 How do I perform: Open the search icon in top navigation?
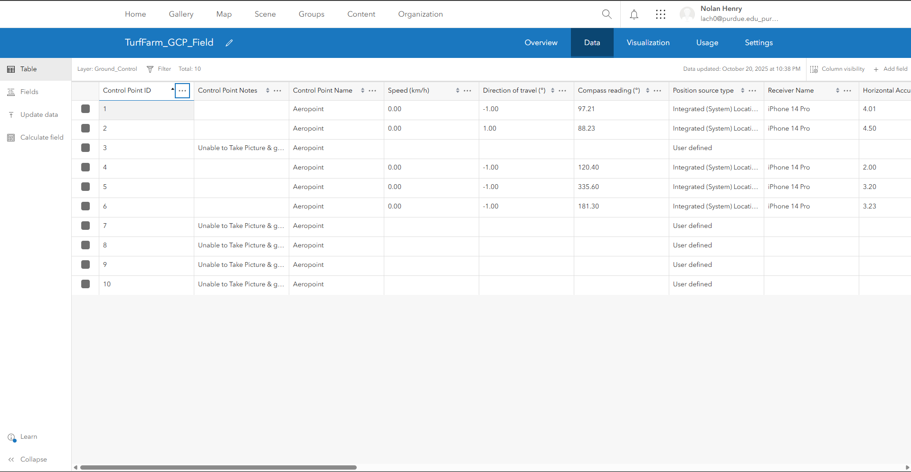[607, 14]
